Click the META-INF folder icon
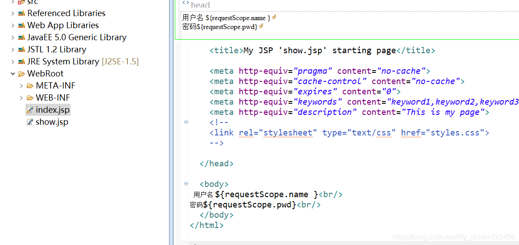The image size is (519, 245). 30,86
